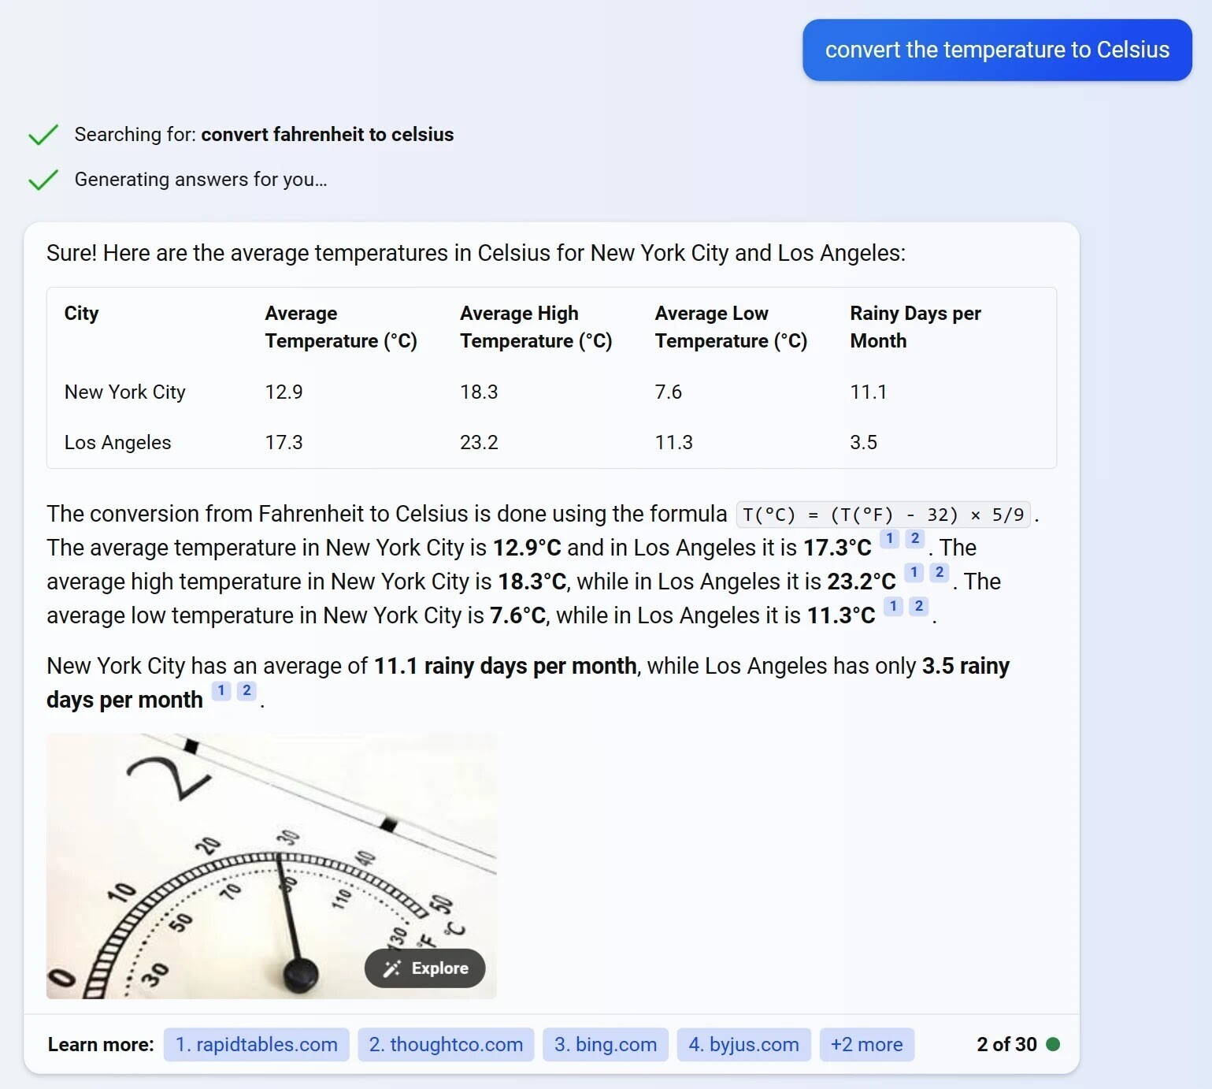Select citation badge 1 after "11.3°C"

point(893,607)
